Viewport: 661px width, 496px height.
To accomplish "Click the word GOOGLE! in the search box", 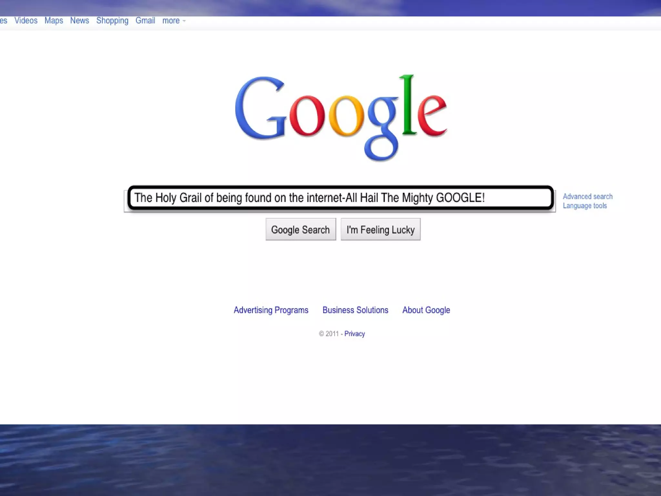I will coord(460,198).
